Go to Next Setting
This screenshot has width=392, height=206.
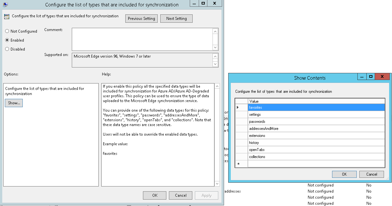(x=176, y=19)
